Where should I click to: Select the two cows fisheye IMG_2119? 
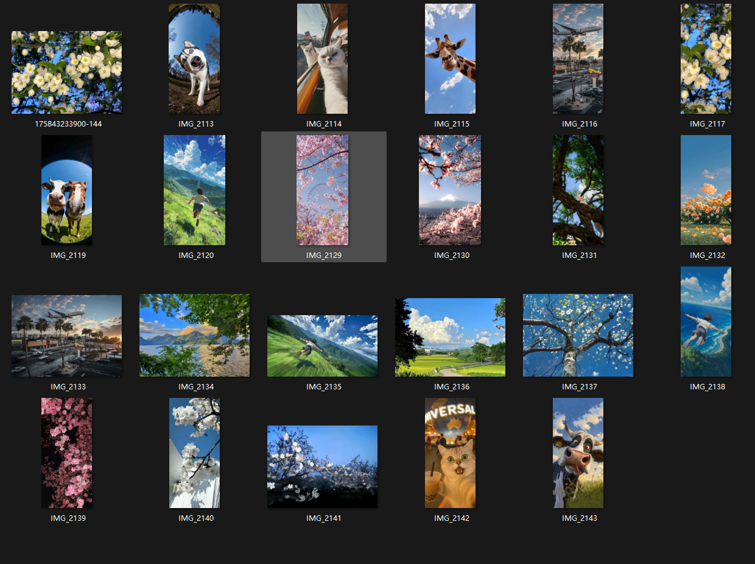66,190
